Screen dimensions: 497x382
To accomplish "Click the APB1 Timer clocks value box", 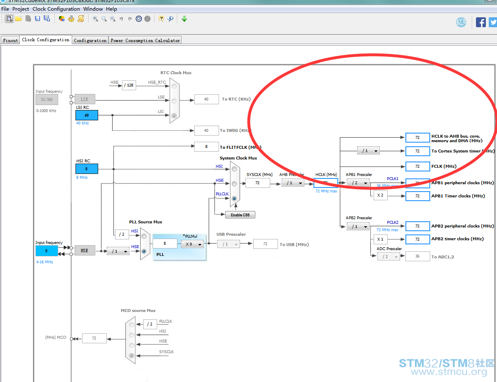I will (417, 196).
